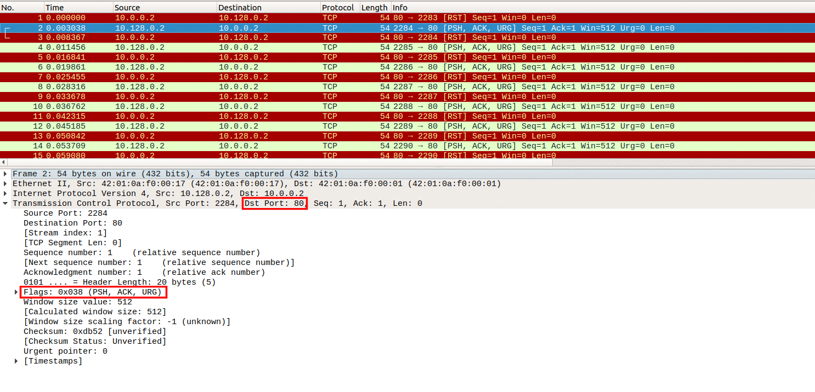Viewport: 815px width, 392px height.
Task: Select packet 14 with info 2290 → 80
Action: point(407,146)
